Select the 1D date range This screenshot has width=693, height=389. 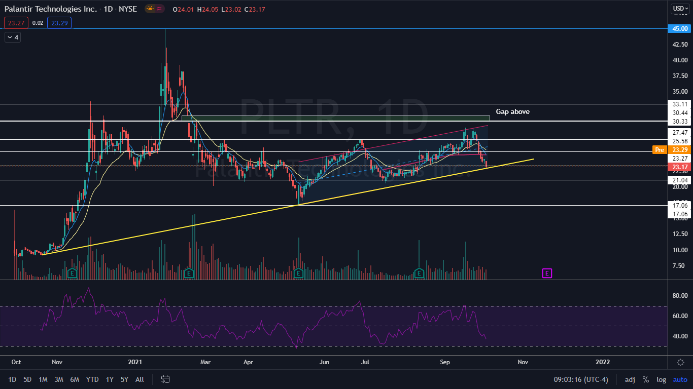12,379
